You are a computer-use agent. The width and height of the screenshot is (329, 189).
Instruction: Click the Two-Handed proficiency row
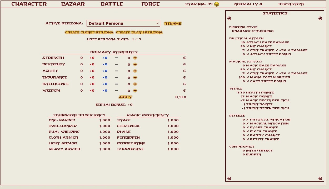79,126
